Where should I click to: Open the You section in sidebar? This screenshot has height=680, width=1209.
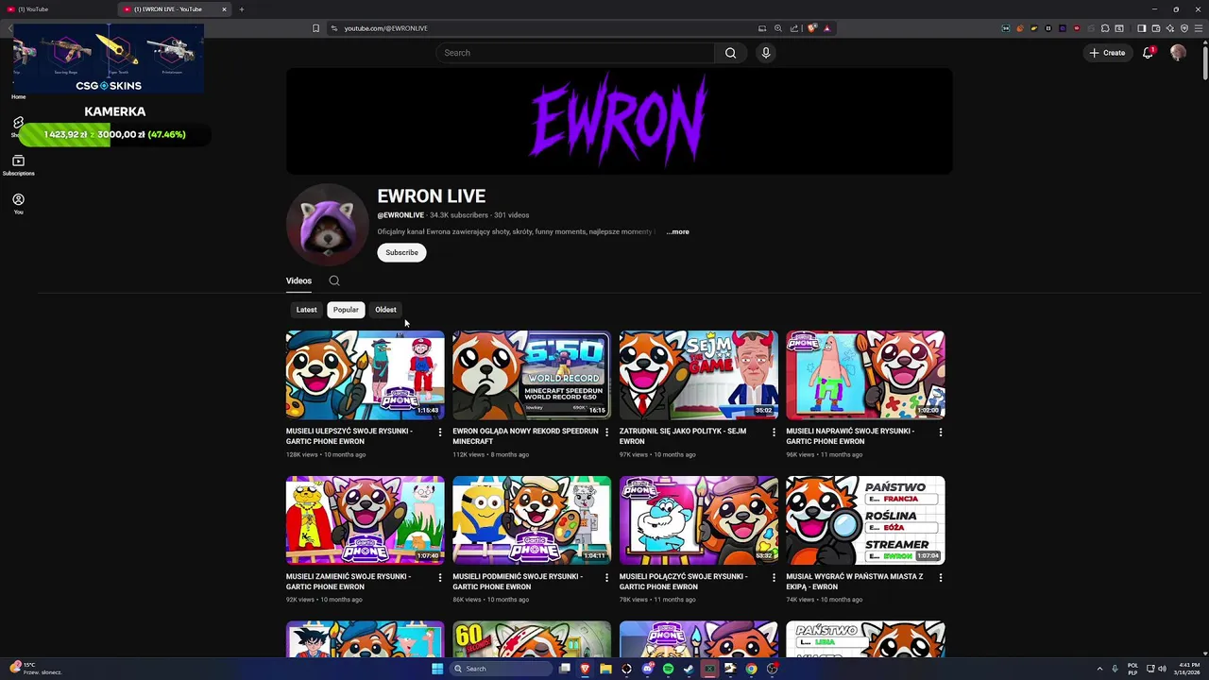click(18, 203)
